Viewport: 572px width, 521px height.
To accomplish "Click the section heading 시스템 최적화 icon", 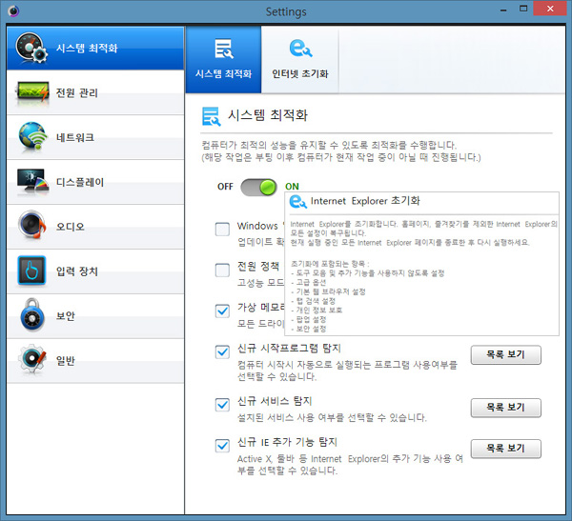I will [212, 116].
